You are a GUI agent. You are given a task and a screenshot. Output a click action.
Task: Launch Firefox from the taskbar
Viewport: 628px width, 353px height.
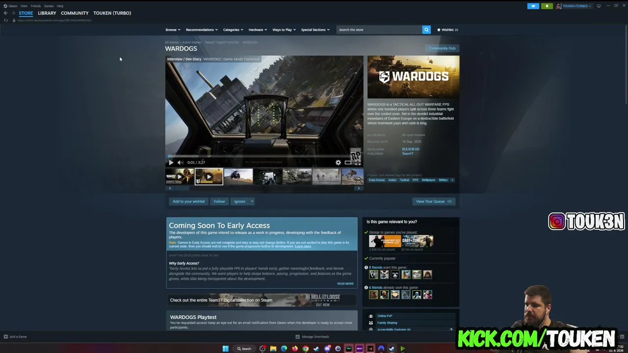(295, 349)
